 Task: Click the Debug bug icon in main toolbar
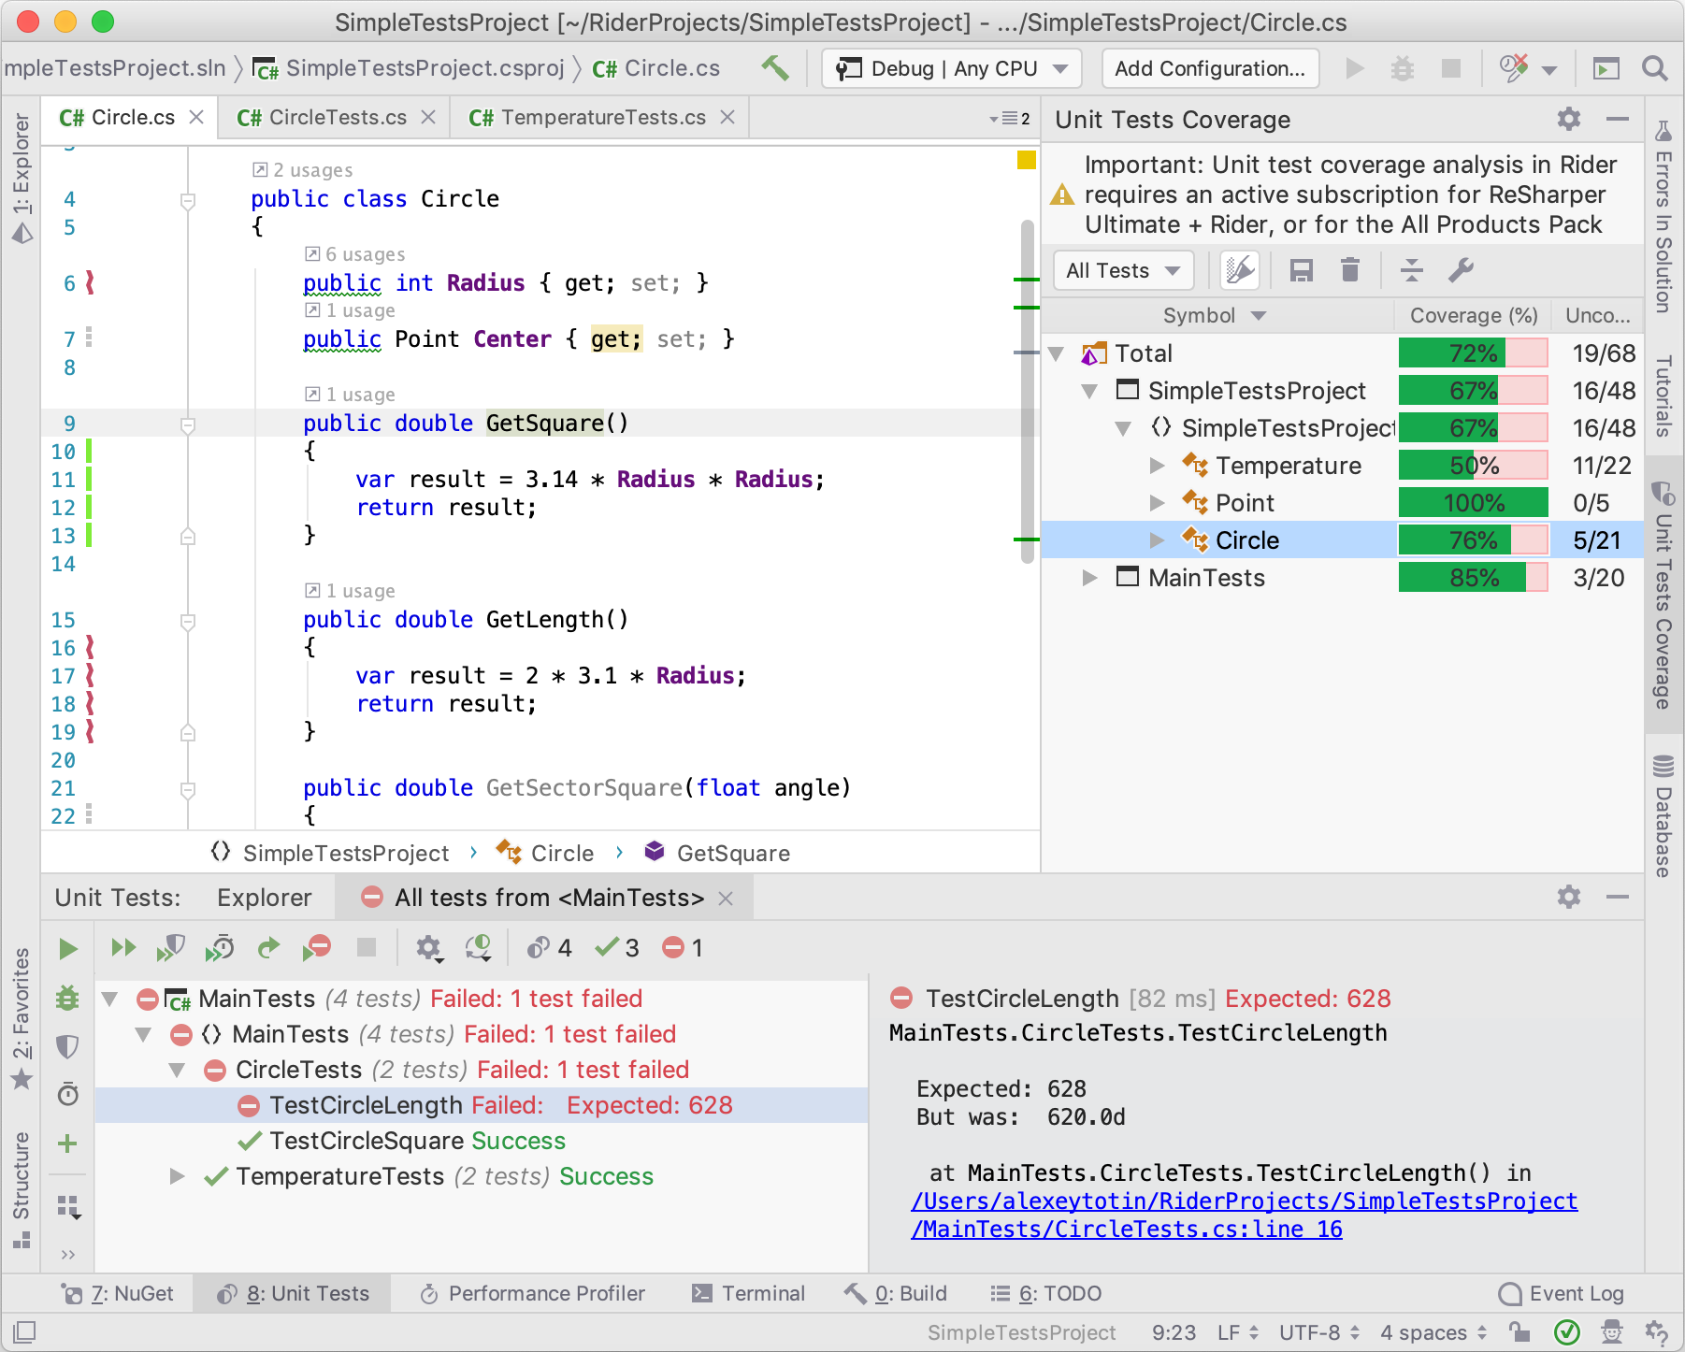(1402, 68)
